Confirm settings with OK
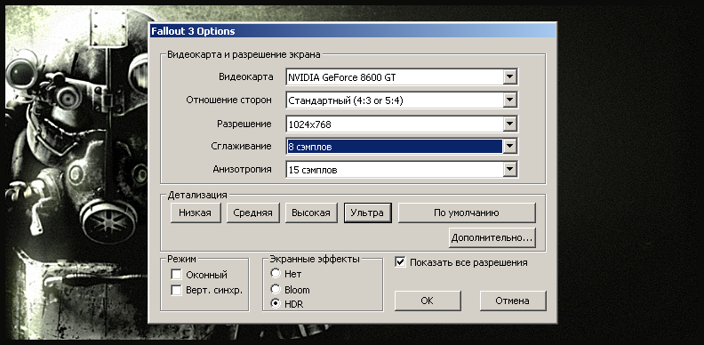This screenshot has width=704, height=345. 428,301
